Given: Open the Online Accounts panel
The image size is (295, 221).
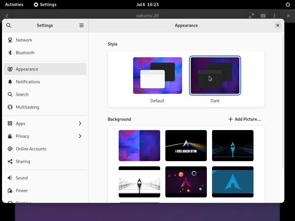Looking at the screenshot, I should tap(45, 149).
